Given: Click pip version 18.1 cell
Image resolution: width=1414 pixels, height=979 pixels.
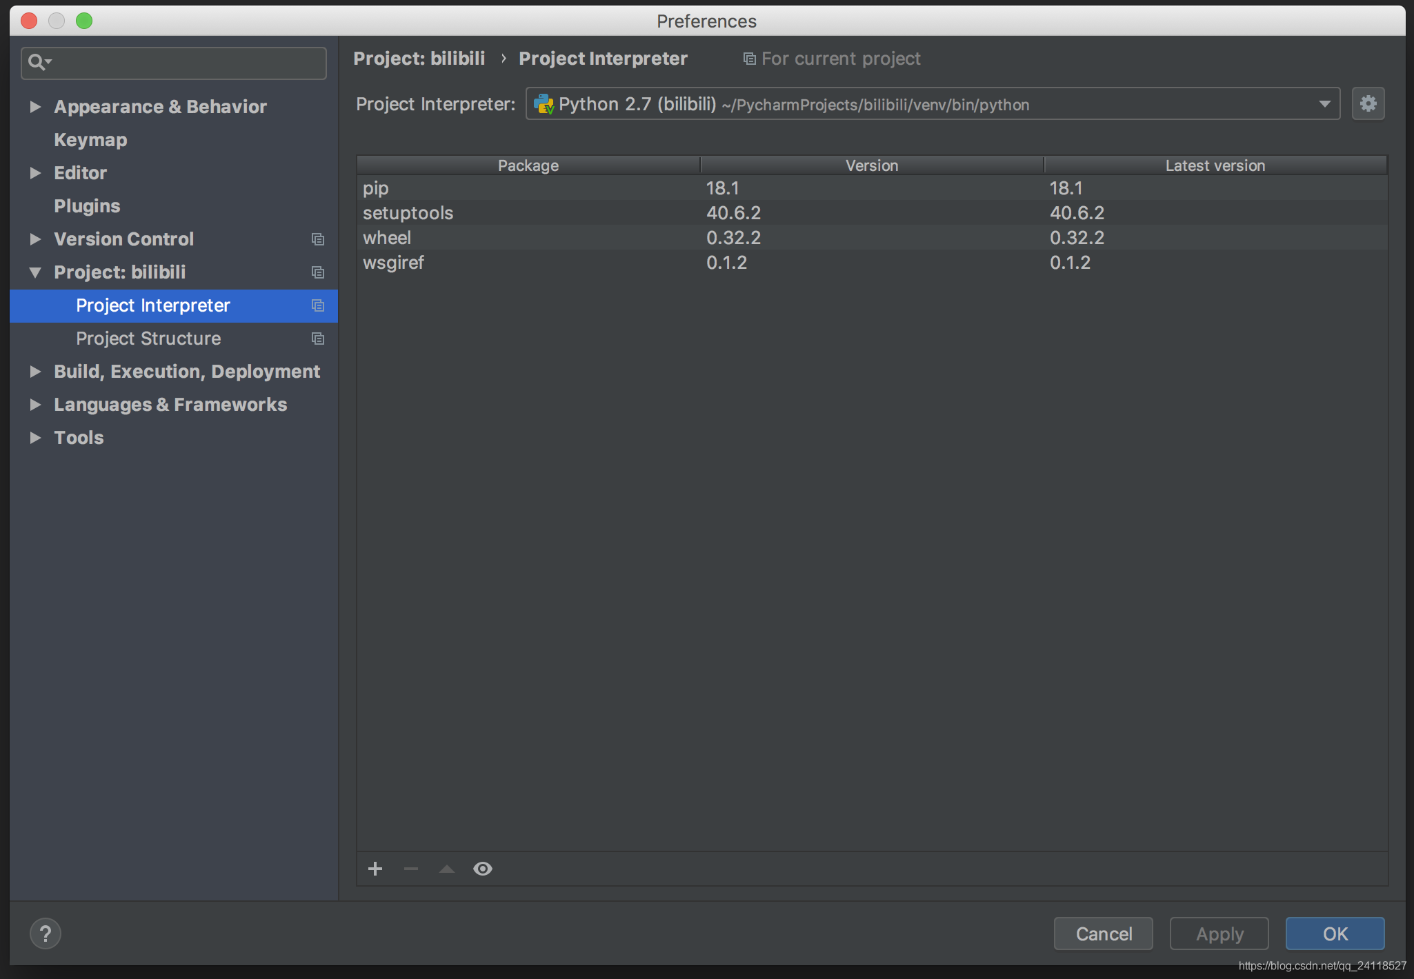Looking at the screenshot, I should [723, 188].
